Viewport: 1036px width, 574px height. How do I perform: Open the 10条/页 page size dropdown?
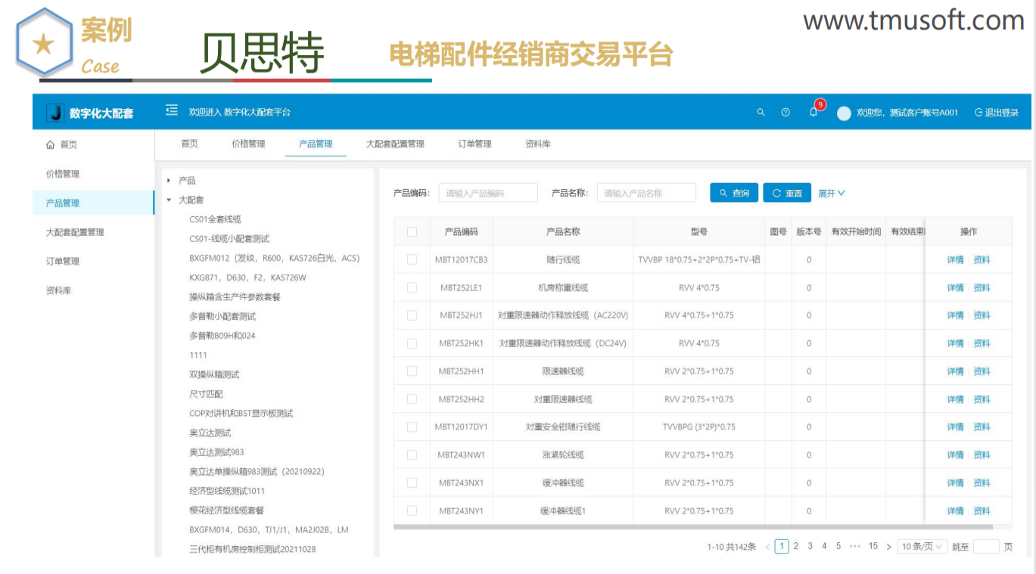point(922,545)
